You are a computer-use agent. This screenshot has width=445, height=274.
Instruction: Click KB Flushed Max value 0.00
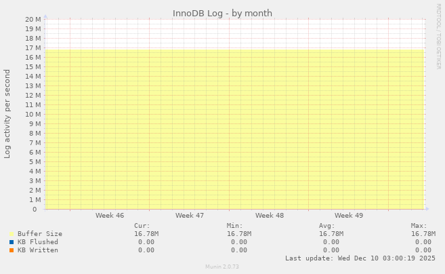click(x=423, y=242)
